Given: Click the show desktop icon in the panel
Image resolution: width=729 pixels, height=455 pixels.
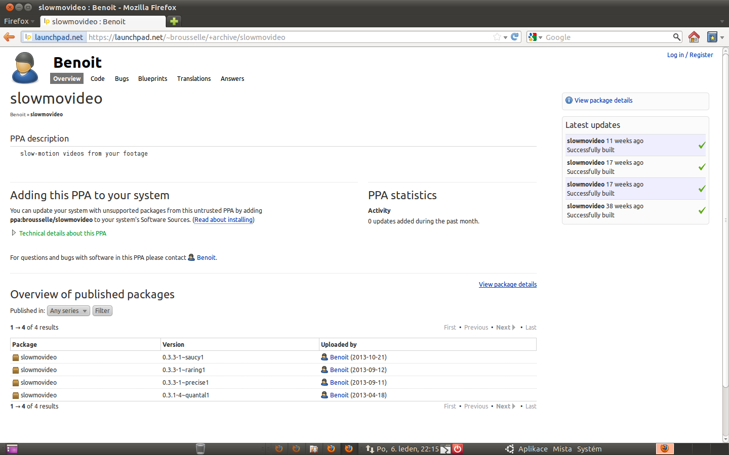Looking at the screenshot, I should [x=12, y=448].
